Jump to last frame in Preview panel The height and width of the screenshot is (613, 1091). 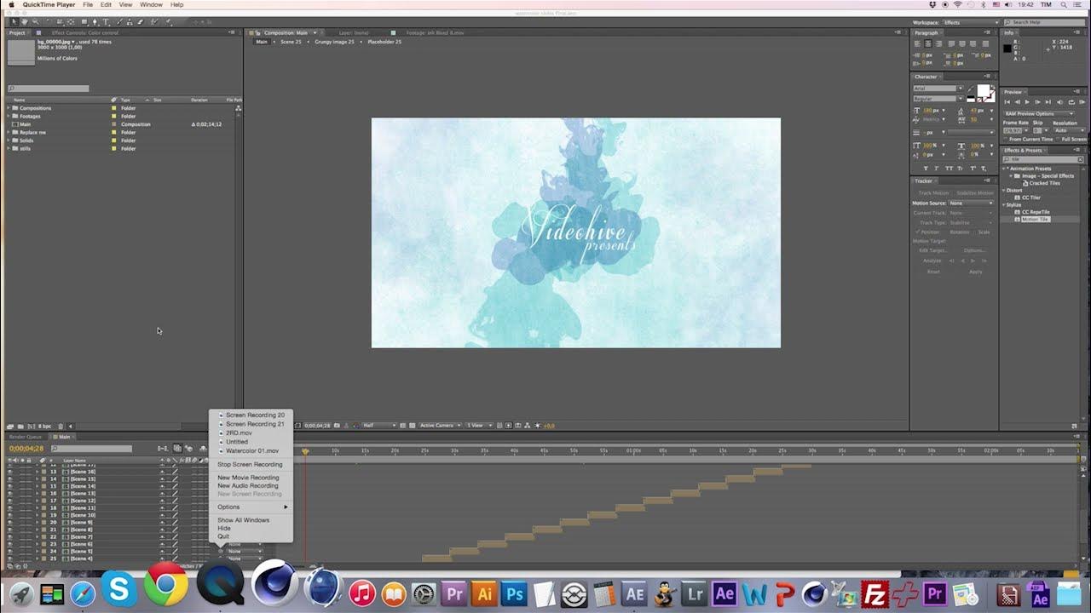pyautogui.click(x=1048, y=101)
